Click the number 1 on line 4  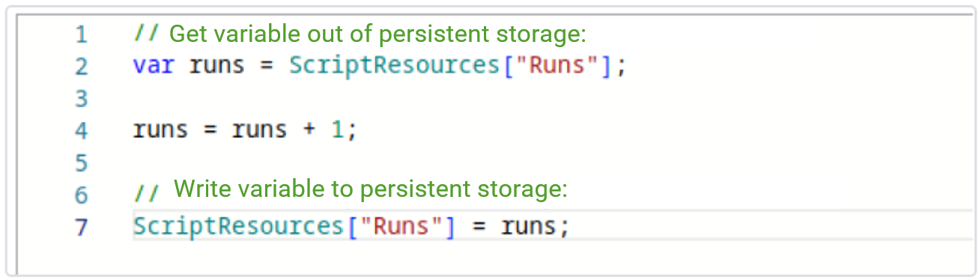pos(337,130)
